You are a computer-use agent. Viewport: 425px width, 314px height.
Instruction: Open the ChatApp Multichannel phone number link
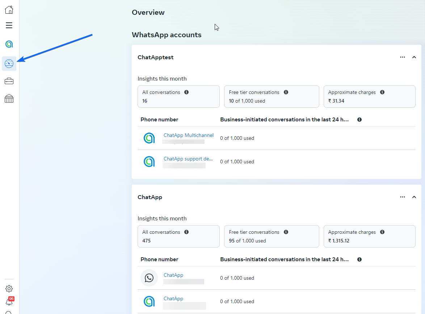tap(188, 136)
